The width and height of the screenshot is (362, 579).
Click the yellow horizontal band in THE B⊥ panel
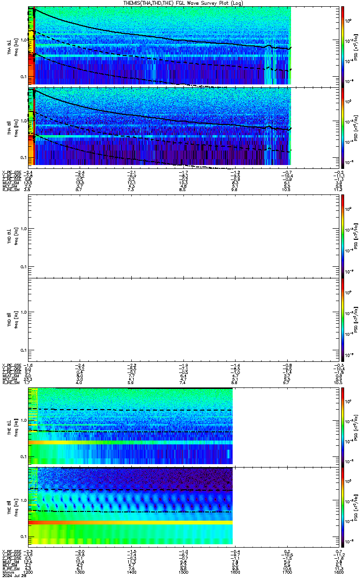click(x=130, y=442)
